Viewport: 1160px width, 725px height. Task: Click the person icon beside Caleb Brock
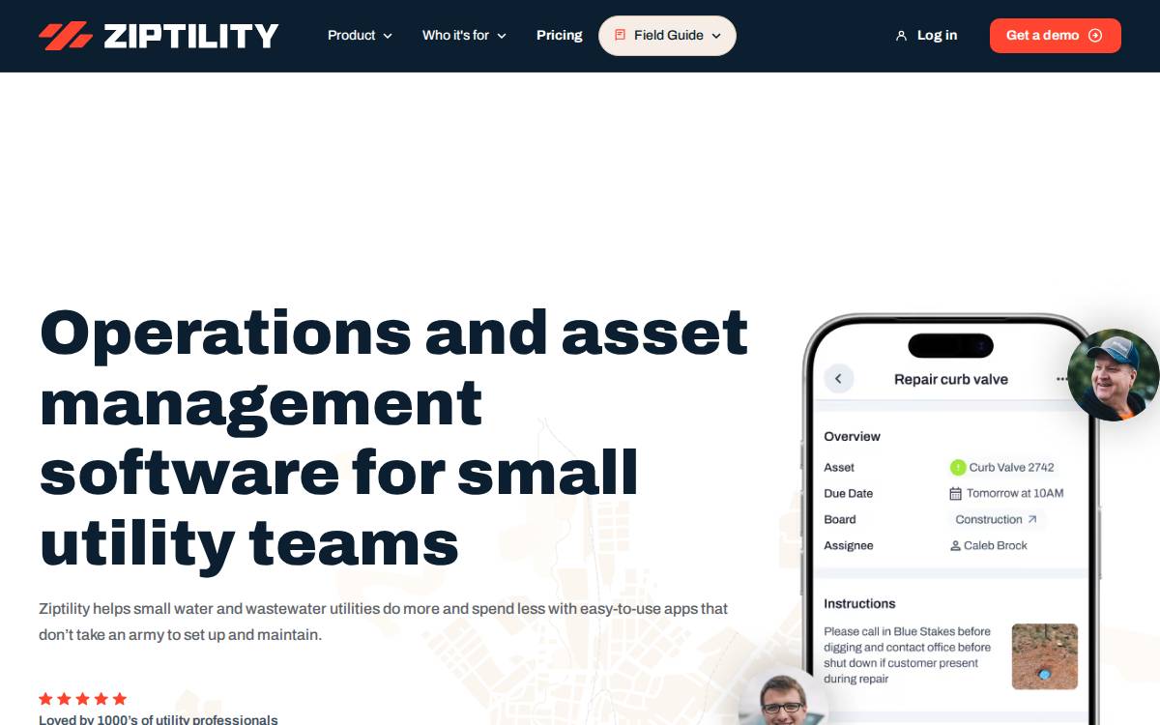pyautogui.click(x=956, y=545)
